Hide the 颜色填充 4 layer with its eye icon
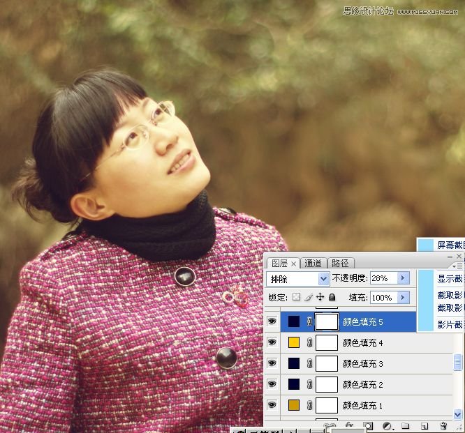The width and height of the screenshot is (465, 433). click(272, 342)
